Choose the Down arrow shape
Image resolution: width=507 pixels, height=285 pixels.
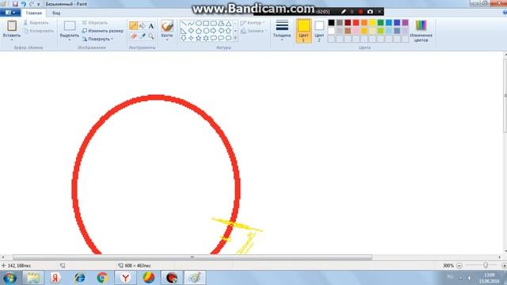[183, 38]
